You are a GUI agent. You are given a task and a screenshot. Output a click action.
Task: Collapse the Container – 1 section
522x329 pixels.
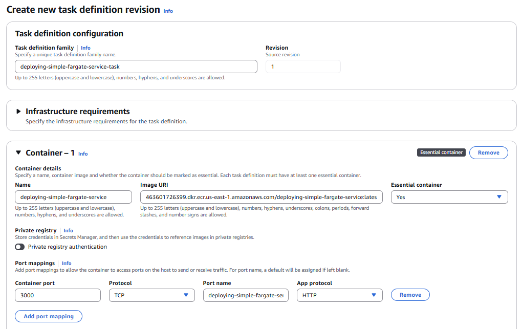(x=18, y=152)
